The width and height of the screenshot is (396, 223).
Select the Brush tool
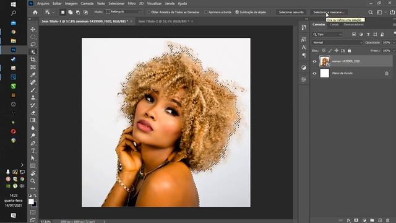[x=33, y=90]
